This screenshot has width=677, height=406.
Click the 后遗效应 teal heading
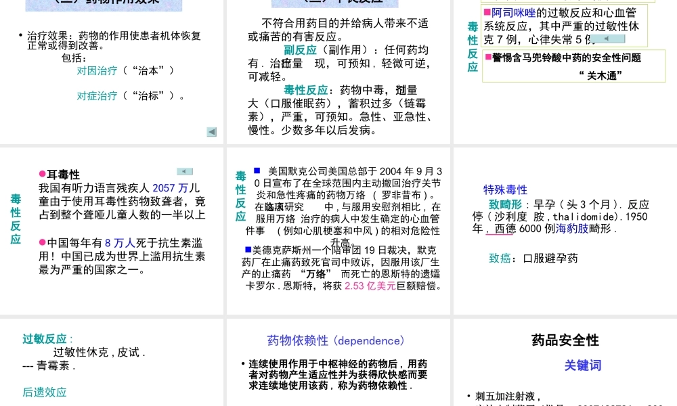(x=45, y=392)
